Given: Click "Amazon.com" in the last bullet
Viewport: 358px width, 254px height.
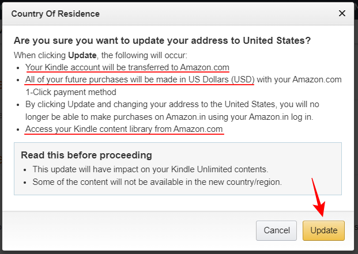Looking at the screenshot, I should (x=198, y=130).
